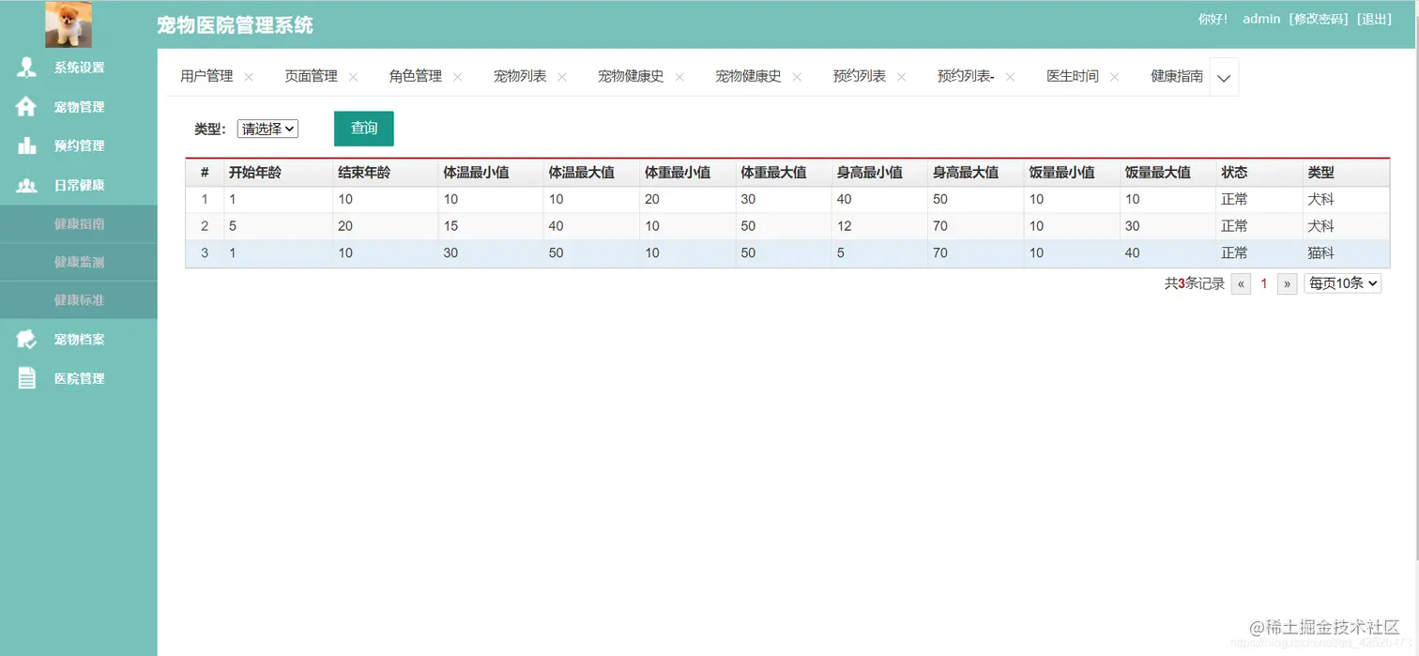Select row 3 with type 猫科

coord(787,253)
